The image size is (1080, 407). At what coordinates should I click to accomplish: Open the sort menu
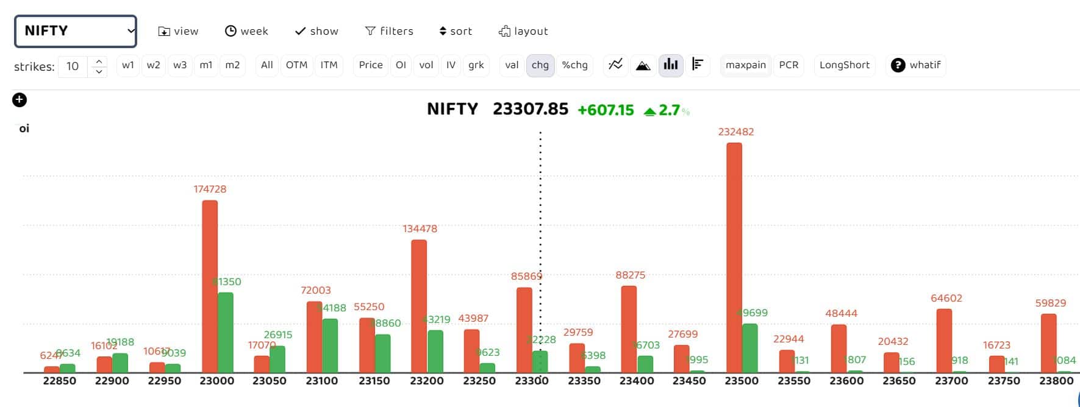(456, 31)
